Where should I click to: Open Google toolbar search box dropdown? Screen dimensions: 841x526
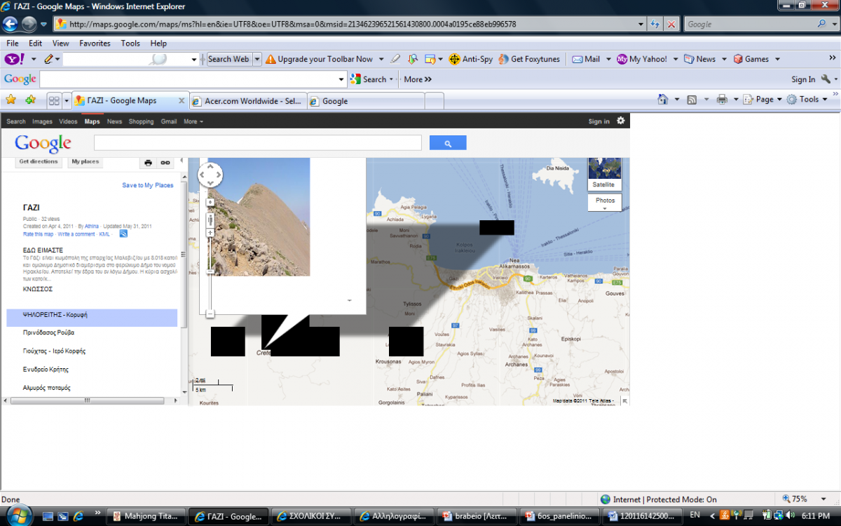tap(342, 79)
